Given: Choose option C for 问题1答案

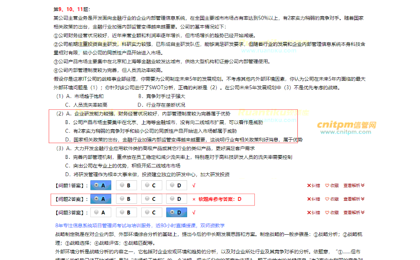Looking at the screenshot, I should 150,185.
